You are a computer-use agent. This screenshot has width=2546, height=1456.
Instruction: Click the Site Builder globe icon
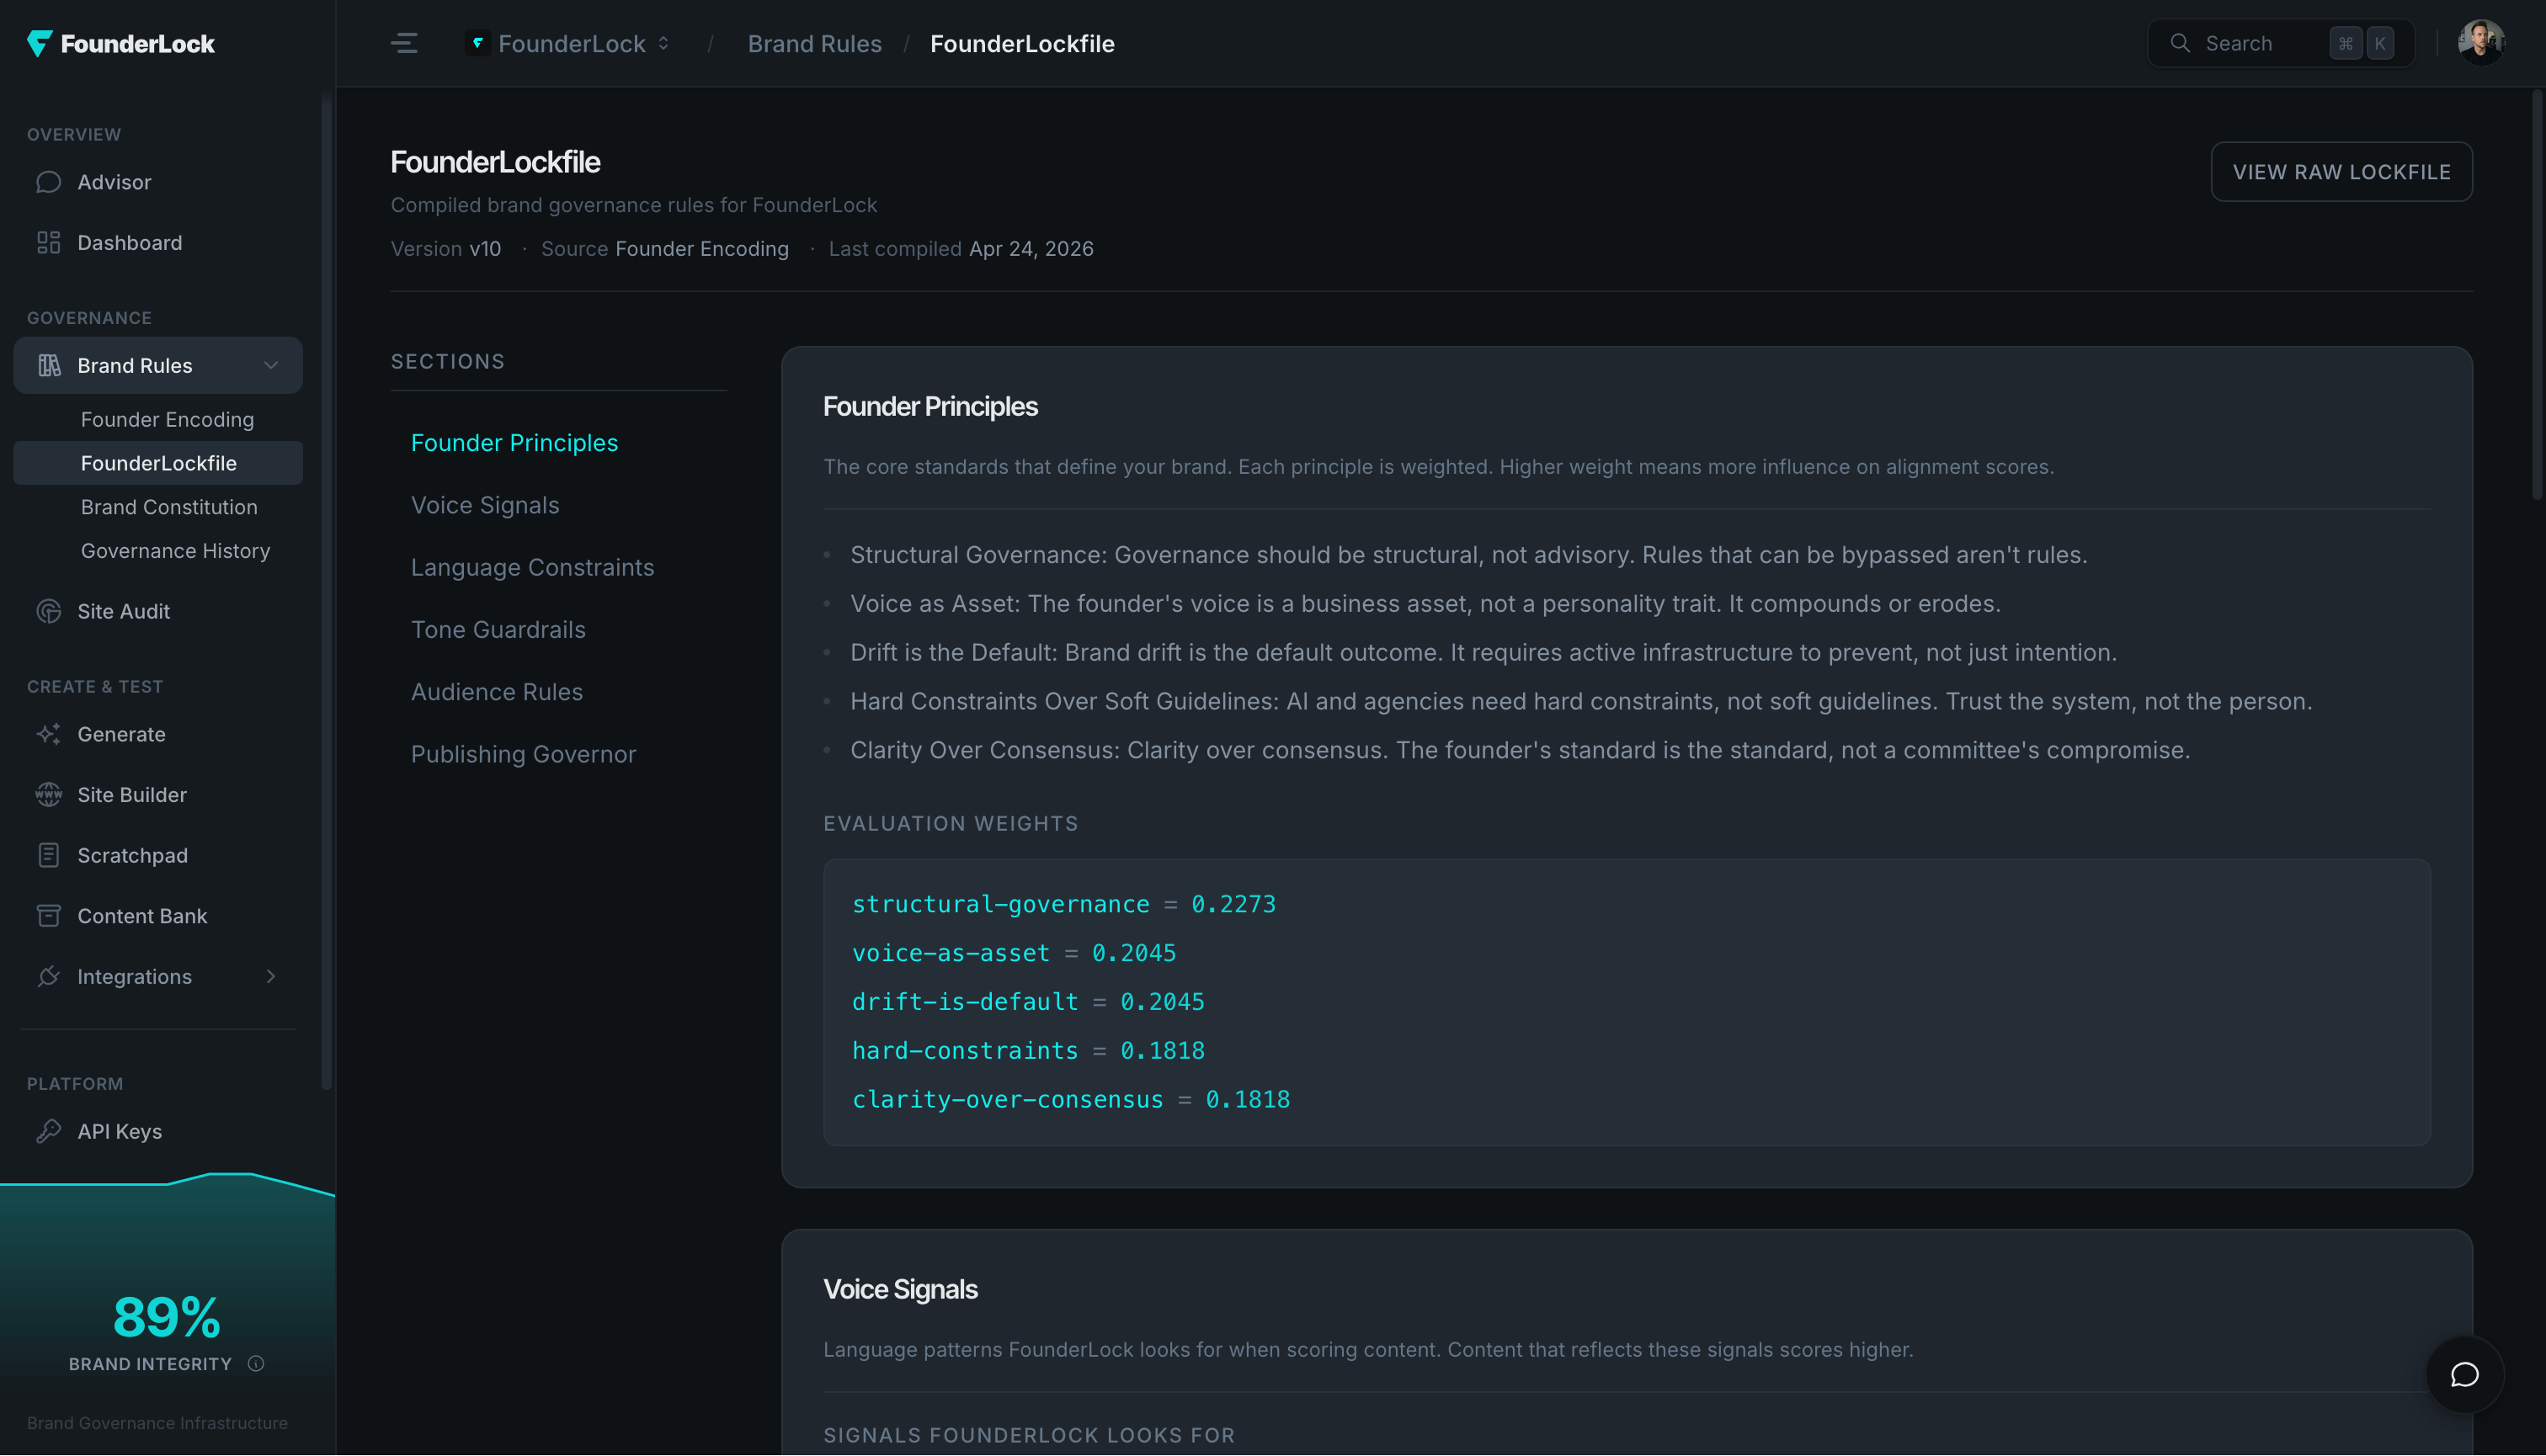48,795
